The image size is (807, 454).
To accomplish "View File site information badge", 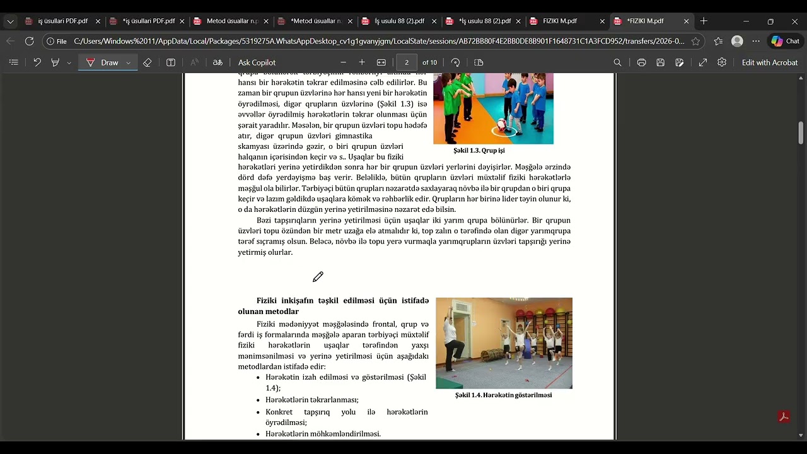I will 57,41.
